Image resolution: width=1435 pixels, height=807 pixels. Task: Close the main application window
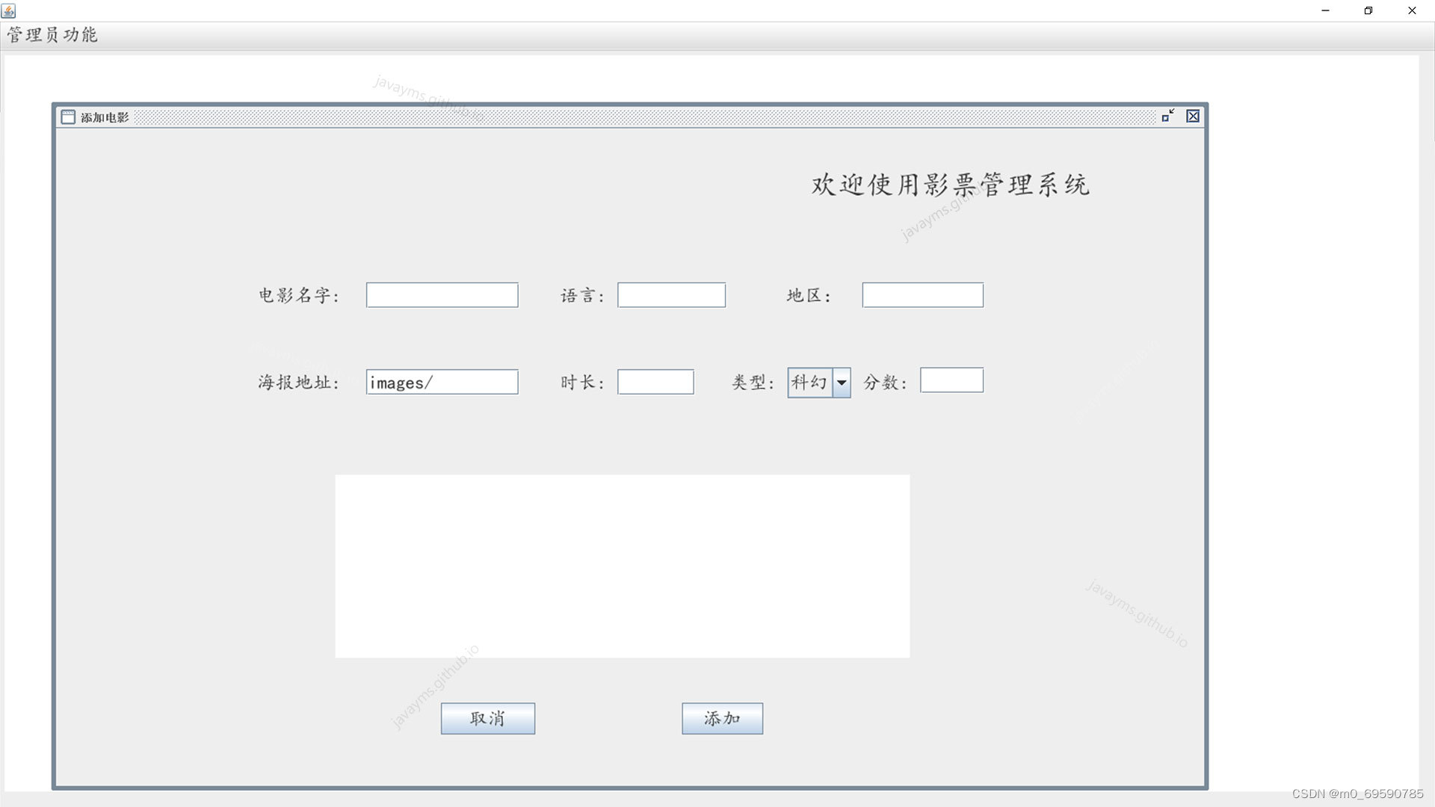click(1412, 10)
